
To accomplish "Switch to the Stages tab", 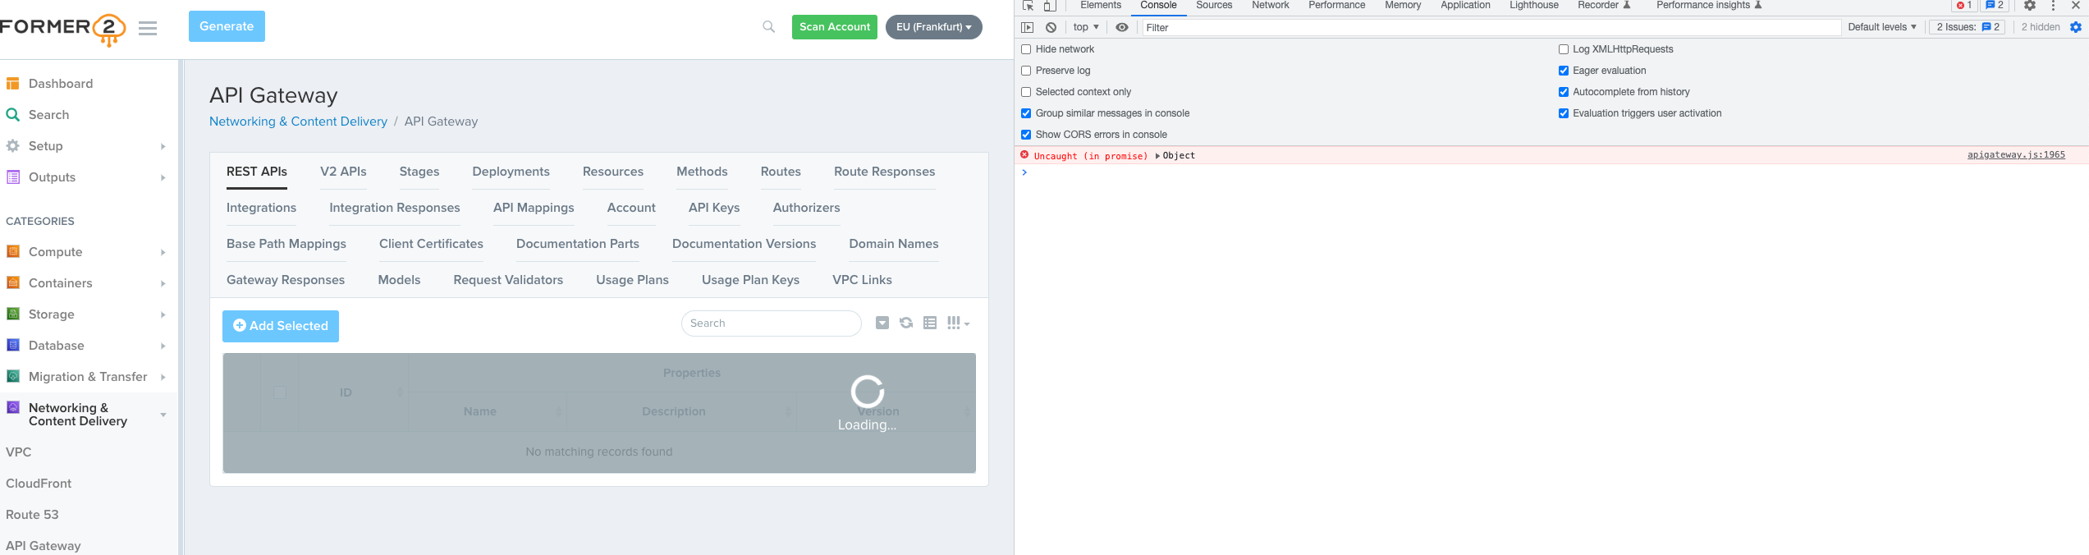I will (419, 172).
